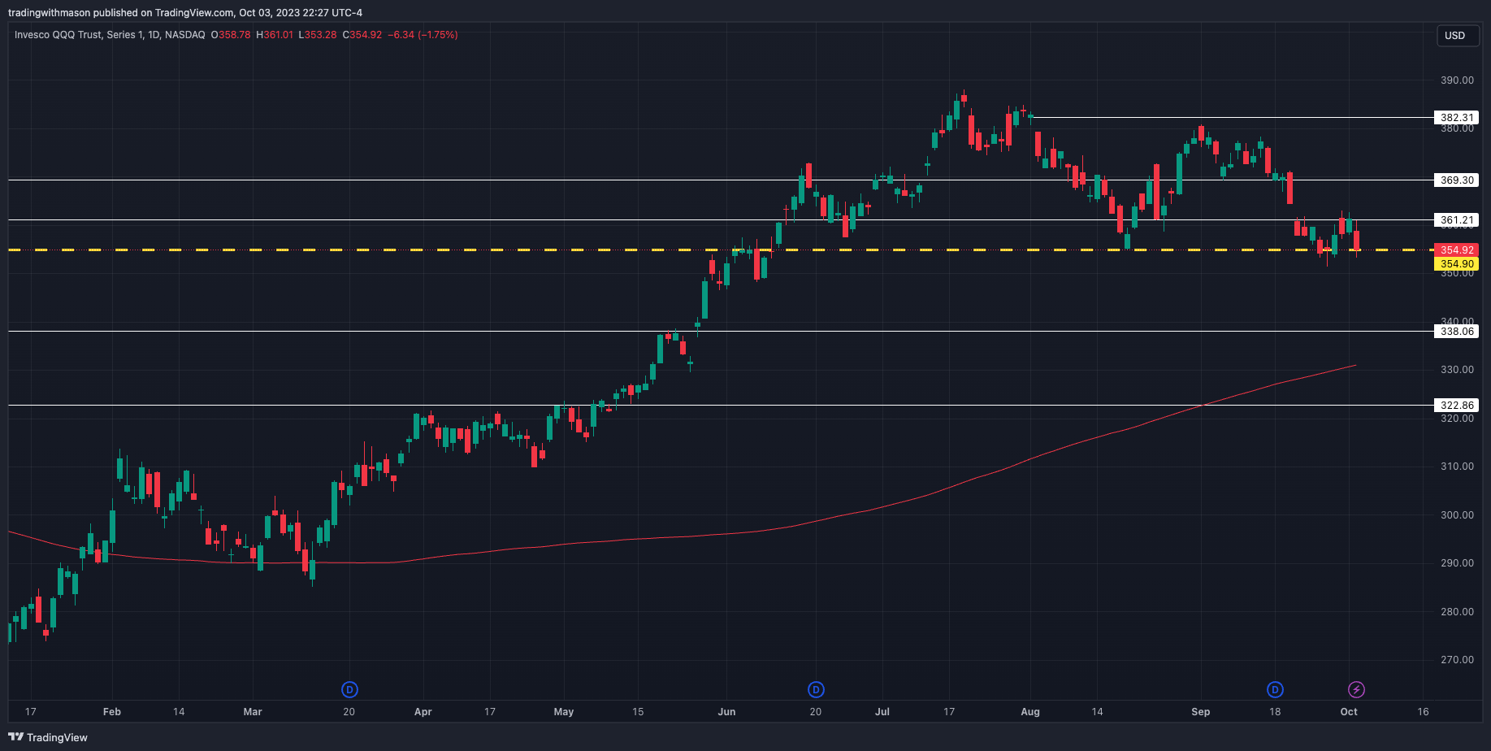This screenshot has width=1491, height=751.
Task: Click the May label on time axis
Action: point(564,712)
